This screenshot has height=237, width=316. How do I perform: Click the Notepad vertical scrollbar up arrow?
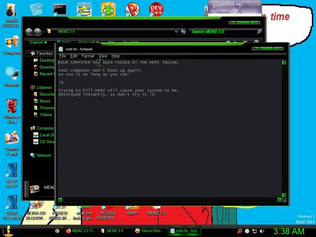[x=284, y=62]
